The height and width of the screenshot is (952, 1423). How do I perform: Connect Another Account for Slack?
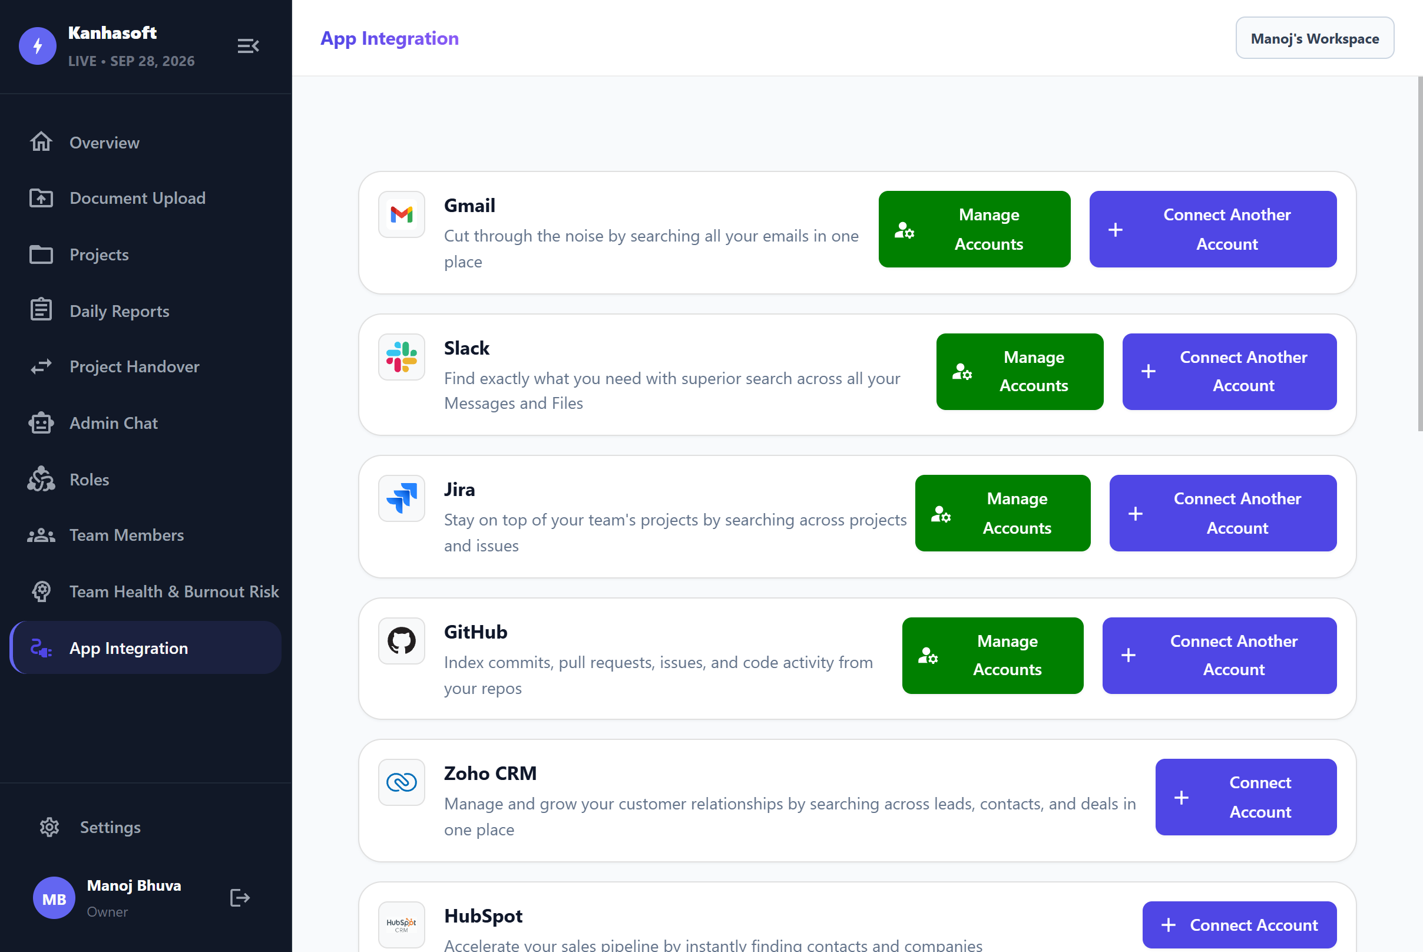(x=1229, y=372)
